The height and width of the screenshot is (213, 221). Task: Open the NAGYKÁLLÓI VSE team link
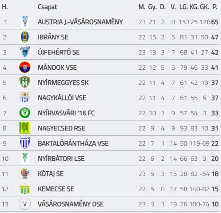62,98
